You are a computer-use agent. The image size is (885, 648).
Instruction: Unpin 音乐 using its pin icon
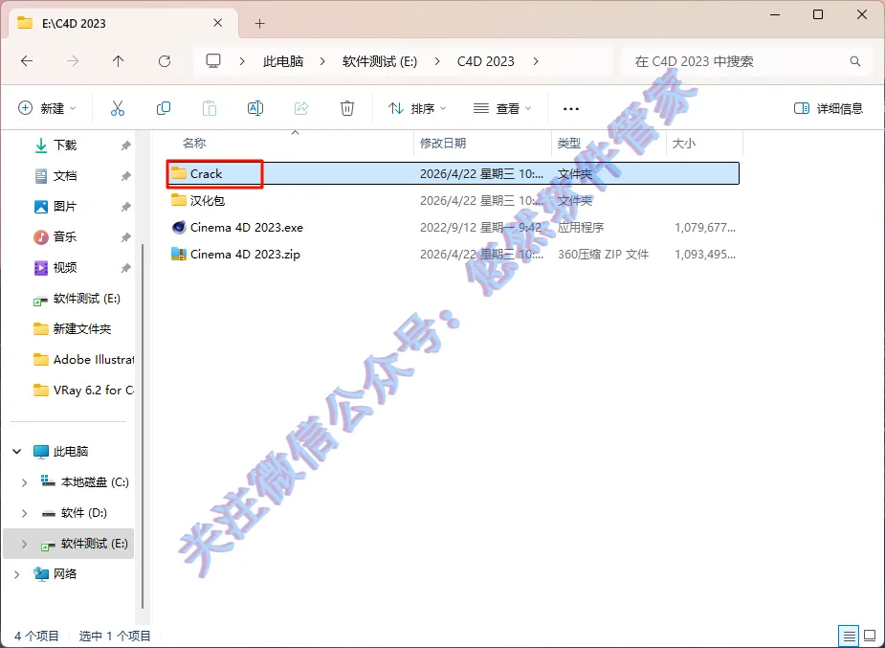(x=125, y=237)
